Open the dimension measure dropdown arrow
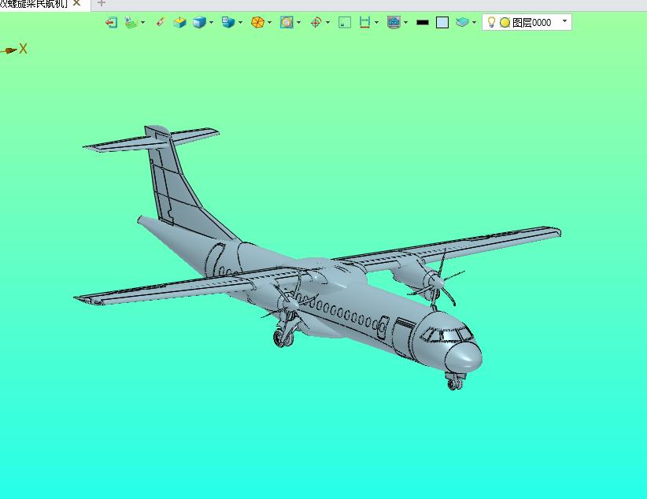647x499 pixels. pyautogui.click(x=376, y=22)
